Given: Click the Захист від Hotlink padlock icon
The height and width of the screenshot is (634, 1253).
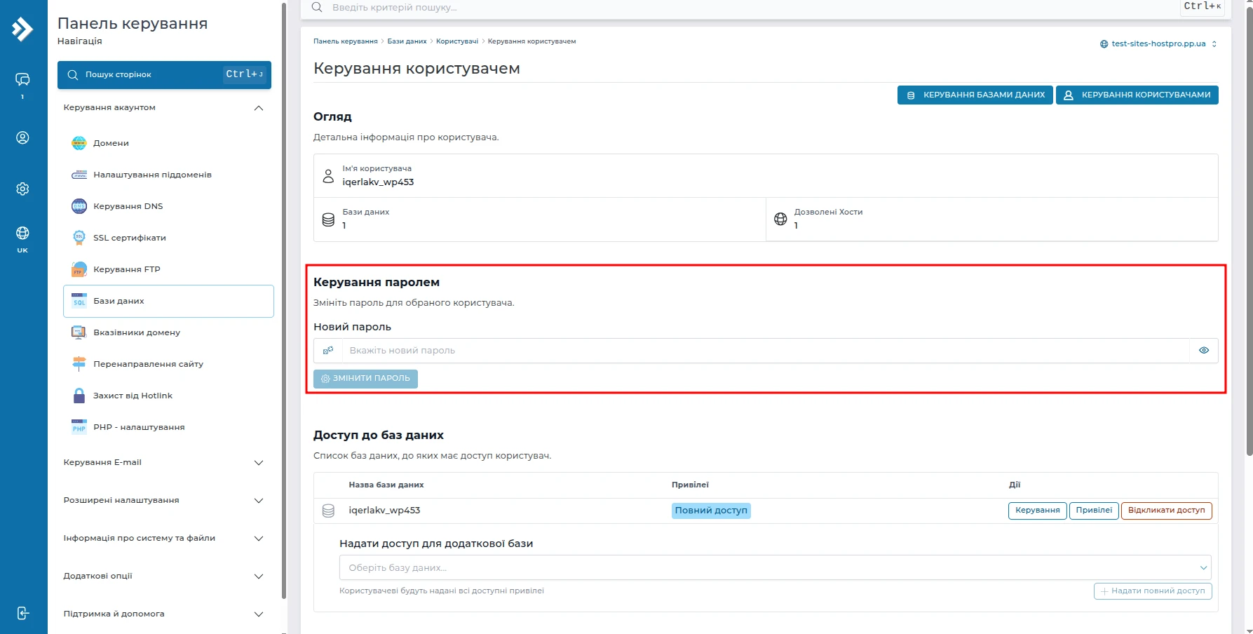Looking at the screenshot, I should pos(79,396).
